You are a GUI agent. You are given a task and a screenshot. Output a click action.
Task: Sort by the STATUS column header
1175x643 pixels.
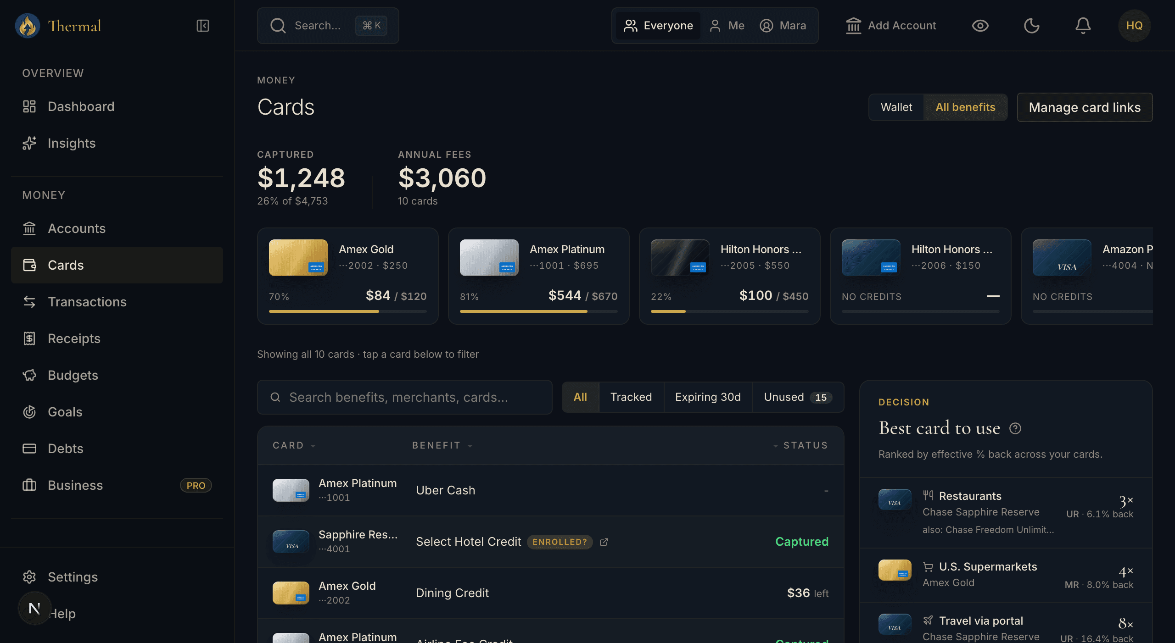pos(801,445)
